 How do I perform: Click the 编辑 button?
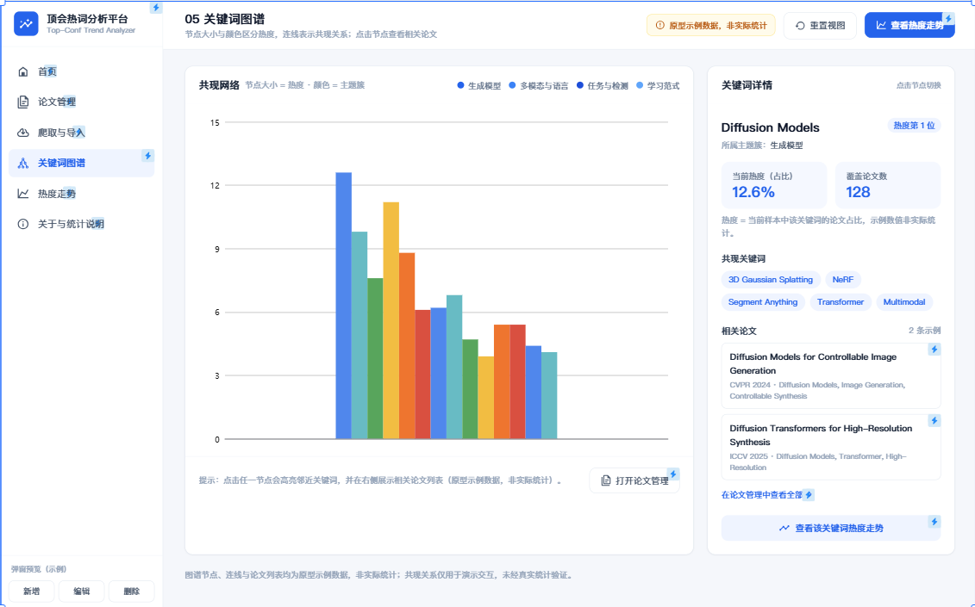pos(81,592)
